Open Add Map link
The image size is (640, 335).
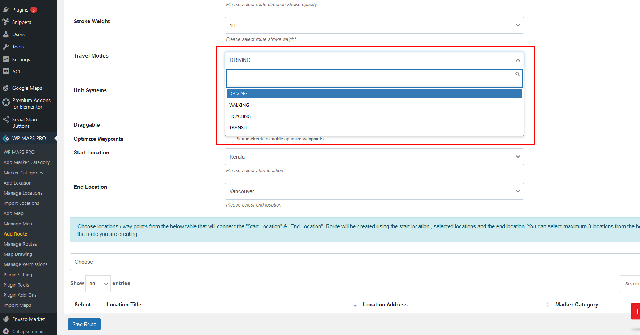(13, 213)
